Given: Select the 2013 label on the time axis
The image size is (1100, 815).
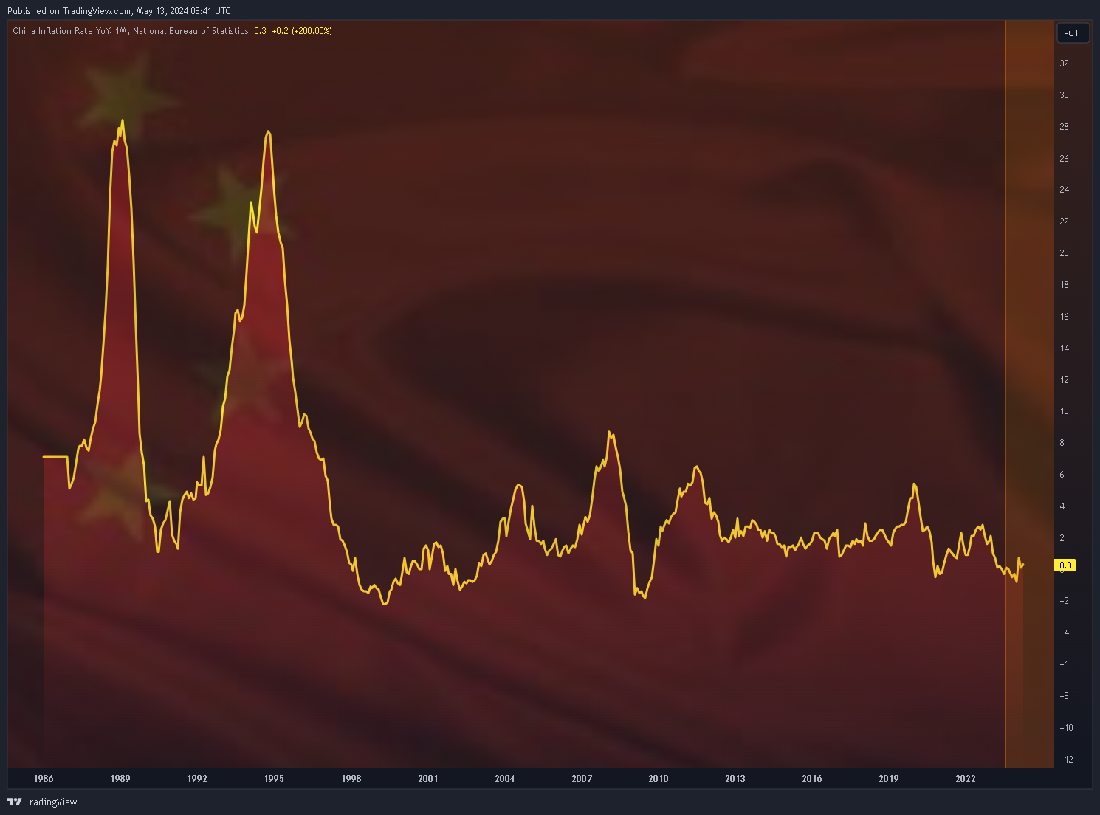Looking at the screenshot, I should (735, 779).
